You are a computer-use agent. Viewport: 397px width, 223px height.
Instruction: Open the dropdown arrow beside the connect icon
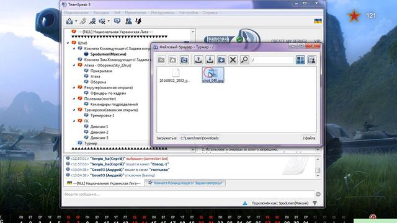[x=76, y=21]
